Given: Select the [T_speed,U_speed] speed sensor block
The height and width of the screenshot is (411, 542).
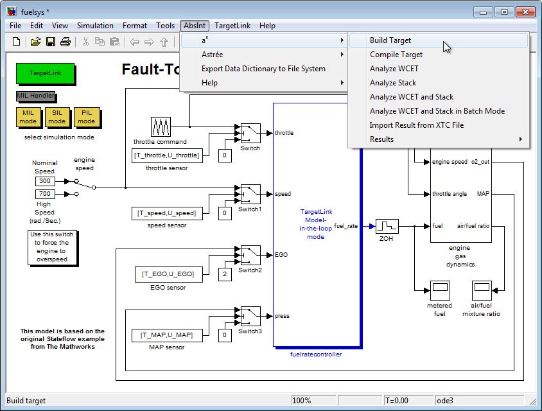Looking at the screenshot, I should point(167,213).
